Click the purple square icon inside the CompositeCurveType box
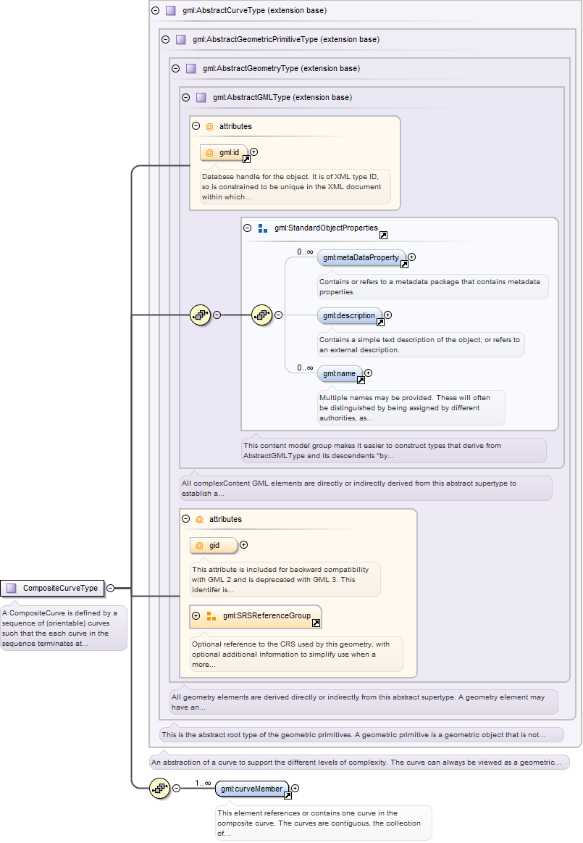Image resolution: width=583 pixels, height=843 pixels. [12, 588]
